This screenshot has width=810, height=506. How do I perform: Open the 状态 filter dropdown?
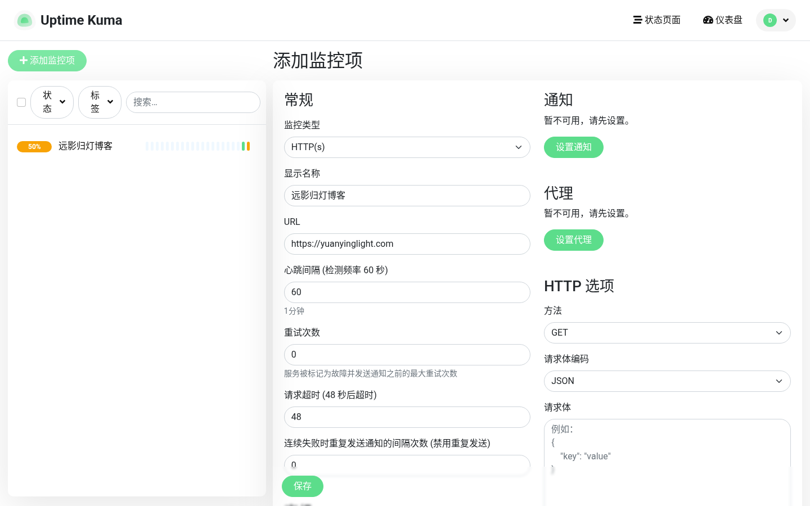pos(52,102)
